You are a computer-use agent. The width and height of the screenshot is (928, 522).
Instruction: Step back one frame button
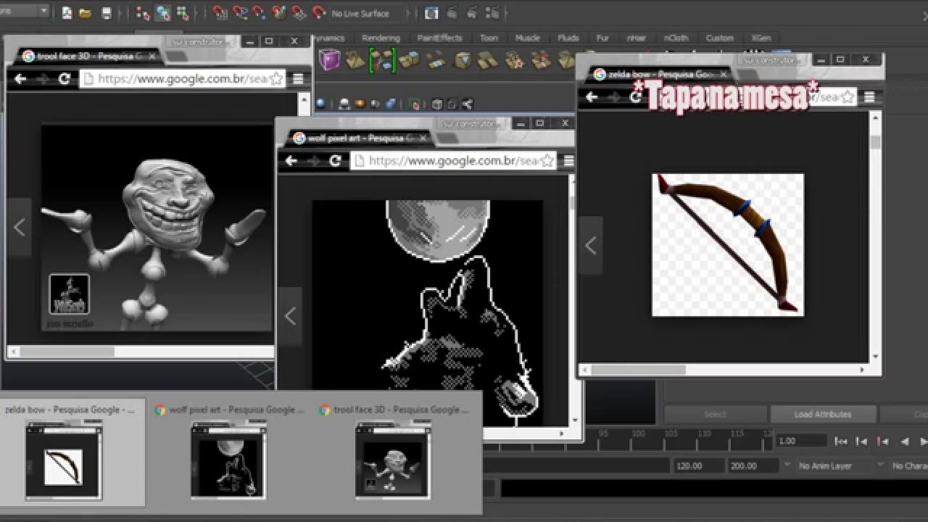click(x=861, y=441)
